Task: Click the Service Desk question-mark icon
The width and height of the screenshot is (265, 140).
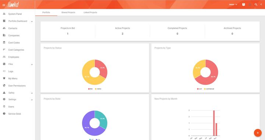Action: tap(4, 114)
